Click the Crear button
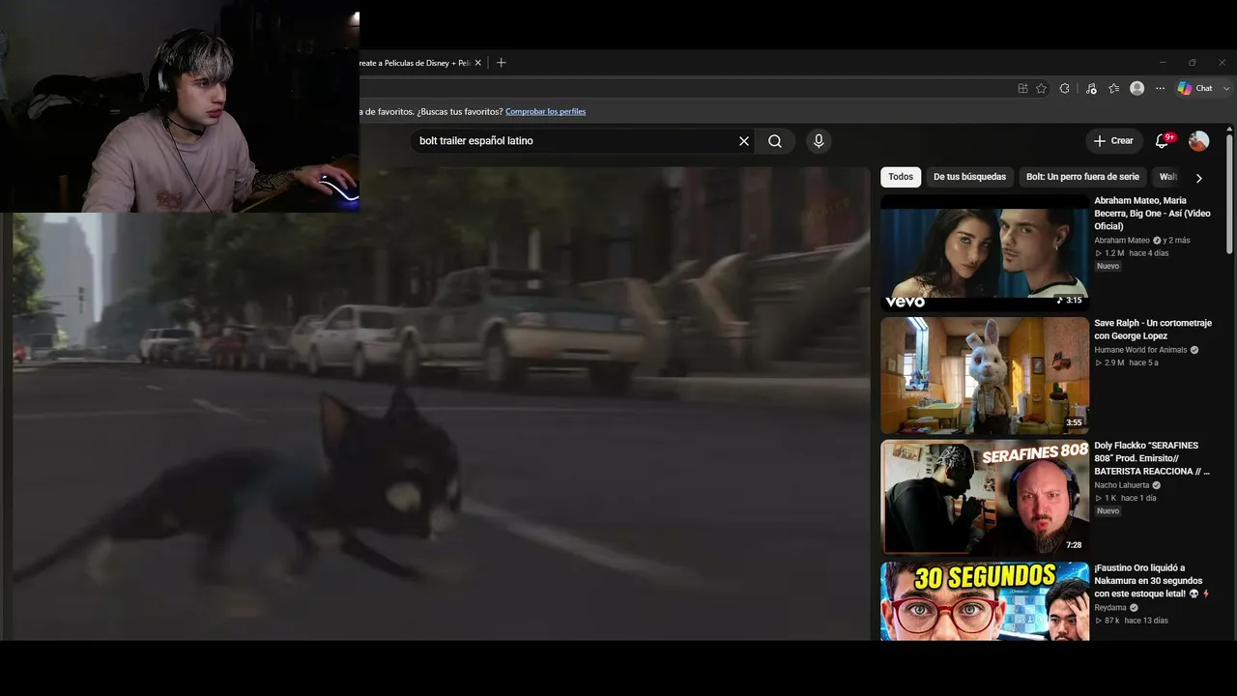 click(1114, 141)
